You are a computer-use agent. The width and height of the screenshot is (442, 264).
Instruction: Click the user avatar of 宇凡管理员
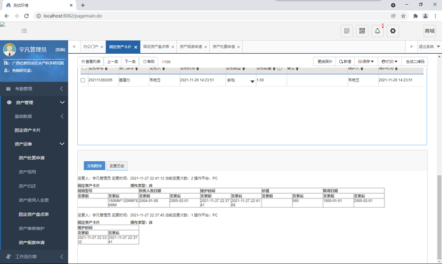9,49
